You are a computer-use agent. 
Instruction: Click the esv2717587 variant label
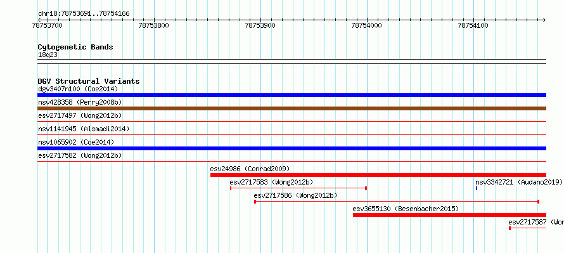[x=536, y=222]
